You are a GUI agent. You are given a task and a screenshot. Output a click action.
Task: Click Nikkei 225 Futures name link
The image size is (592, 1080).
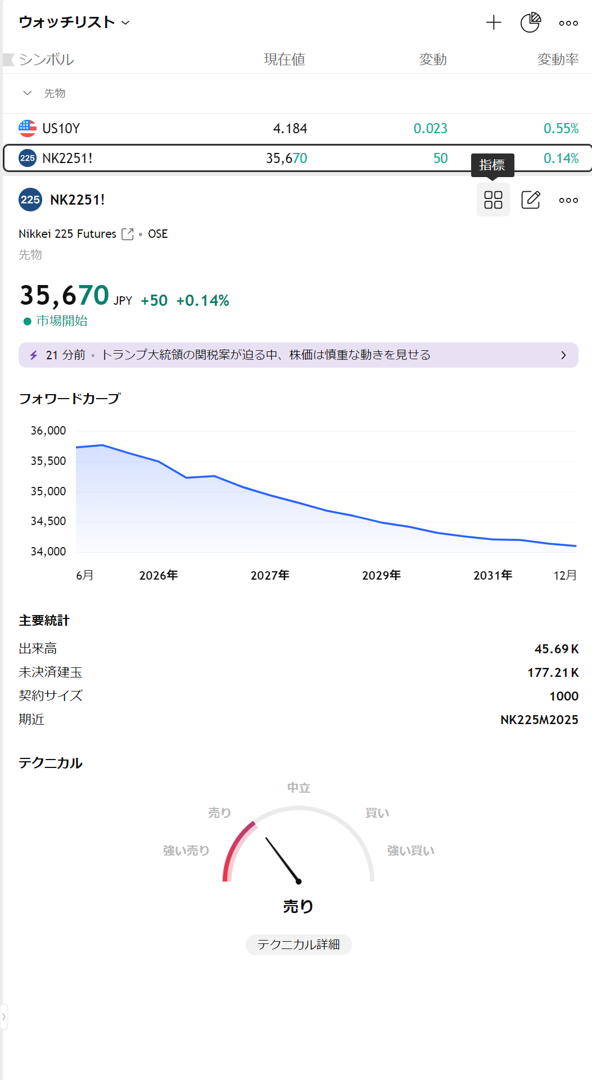[x=67, y=234]
